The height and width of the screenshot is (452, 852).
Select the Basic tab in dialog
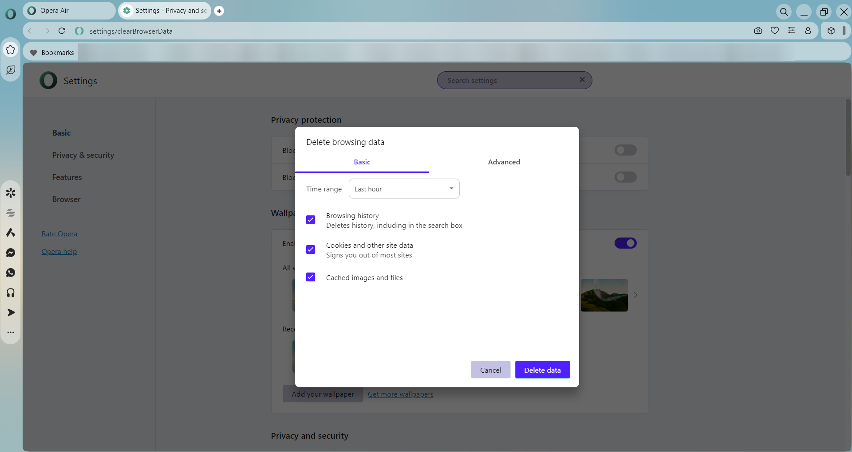[x=362, y=162]
